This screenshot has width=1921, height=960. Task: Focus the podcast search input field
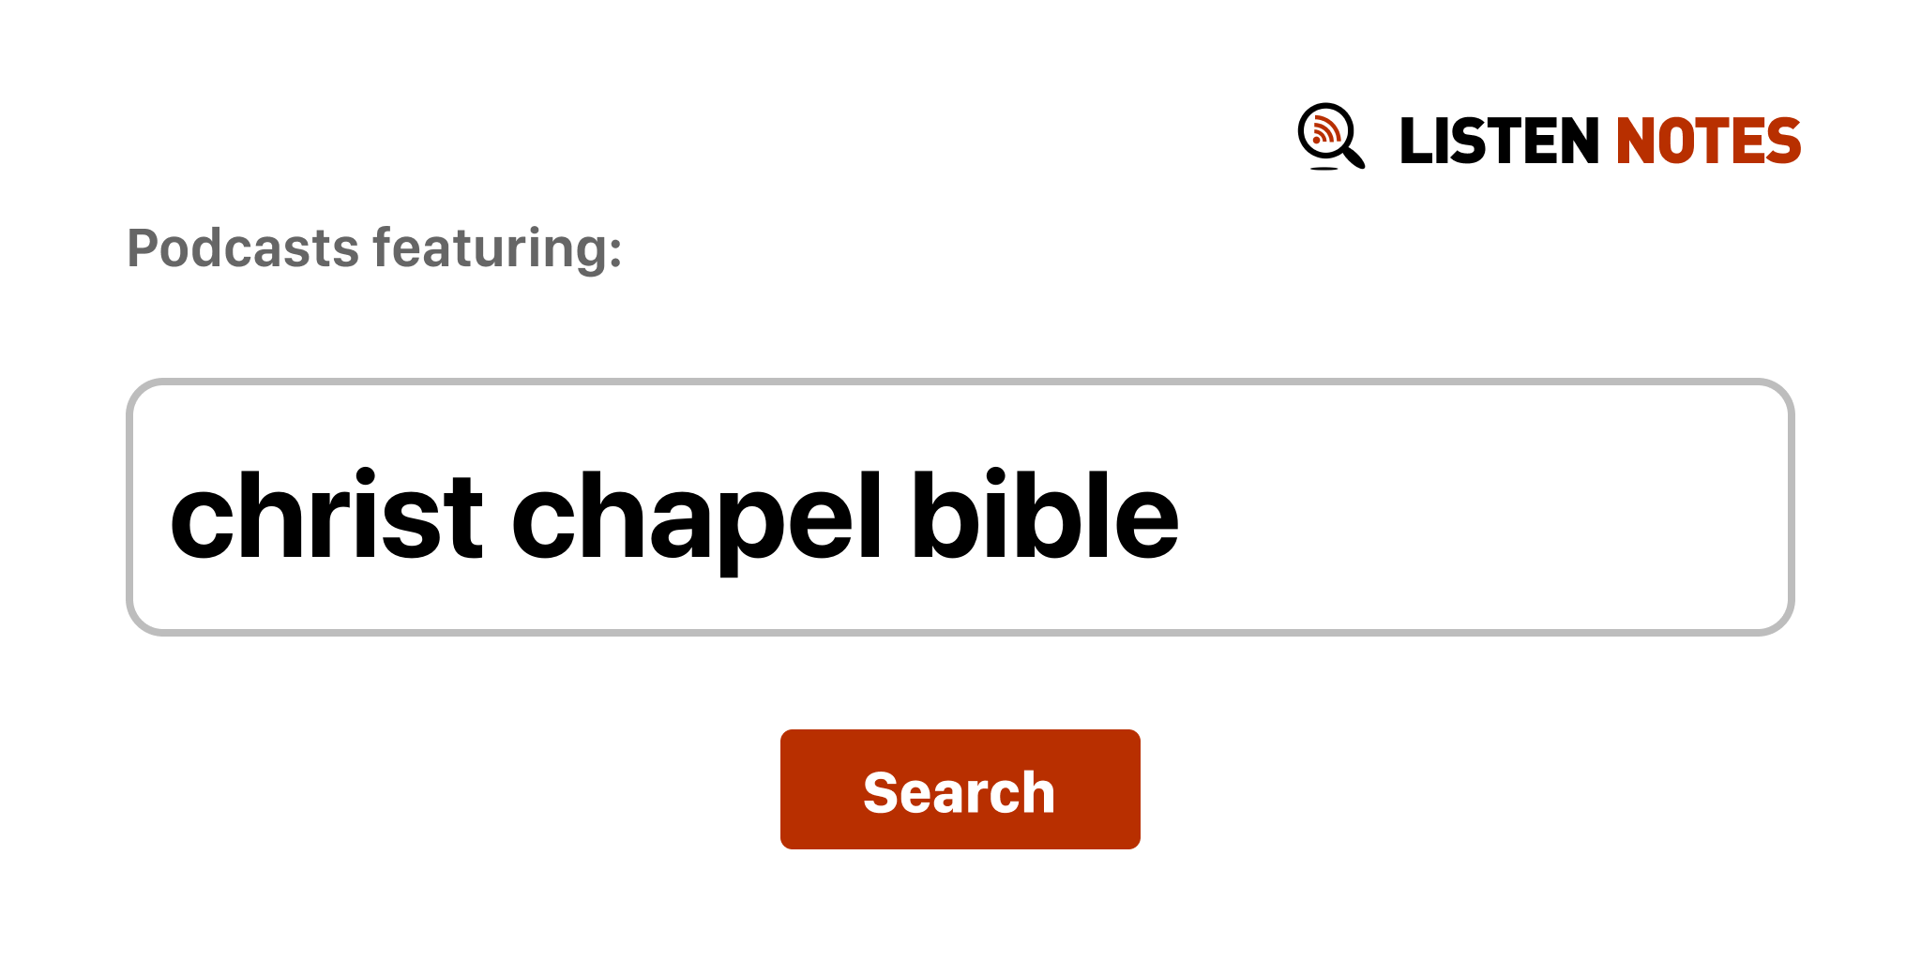point(959,507)
